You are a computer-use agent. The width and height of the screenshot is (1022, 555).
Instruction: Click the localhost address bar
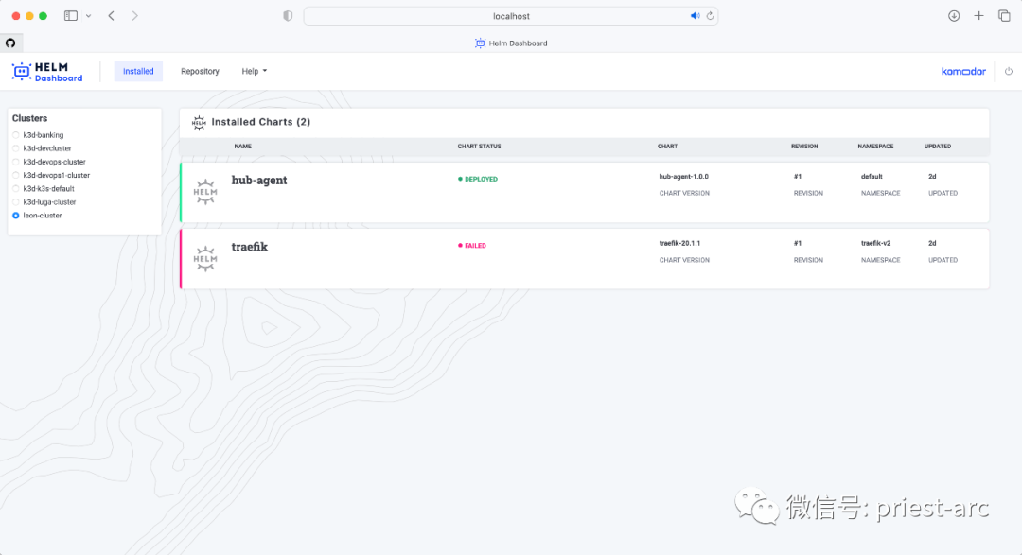(x=511, y=16)
